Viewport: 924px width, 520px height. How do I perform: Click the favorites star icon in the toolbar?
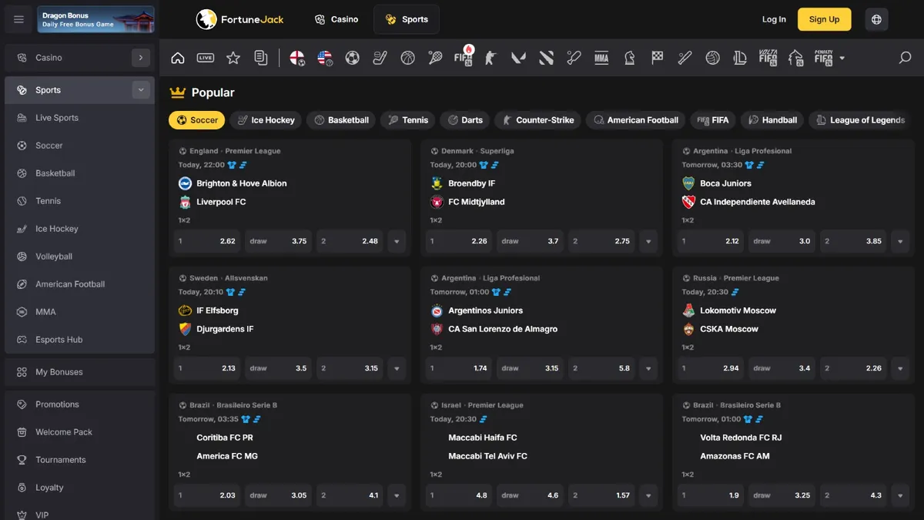pos(233,57)
